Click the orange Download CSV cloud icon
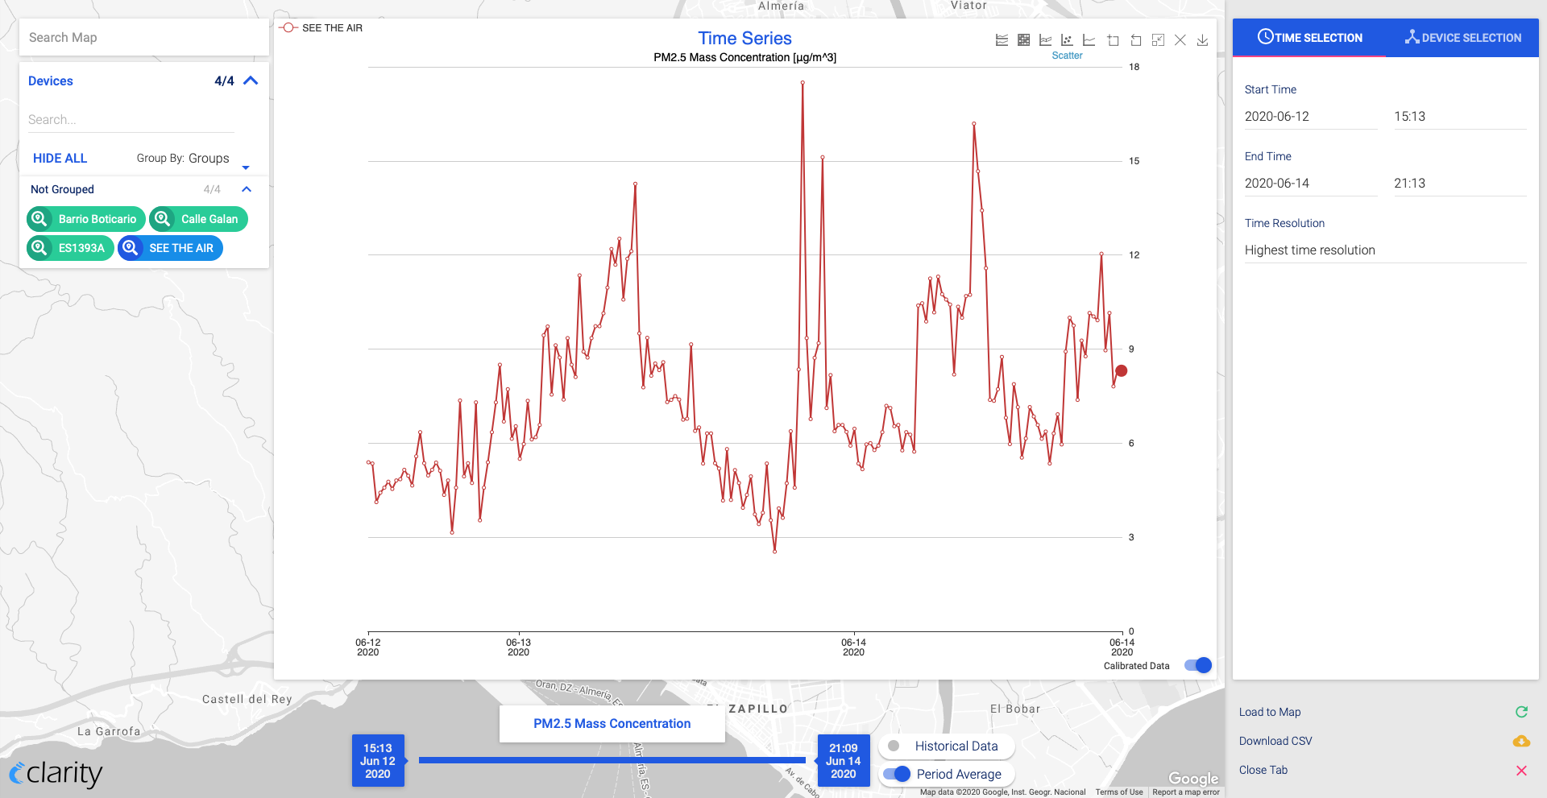The height and width of the screenshot is (798, 1547). (x=1521, y=741)
